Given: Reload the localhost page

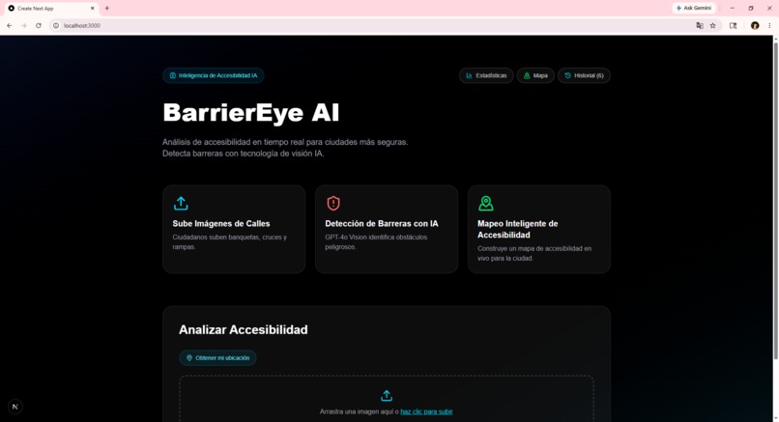Looking at the screenshot, I should click(x=39, y=25).
